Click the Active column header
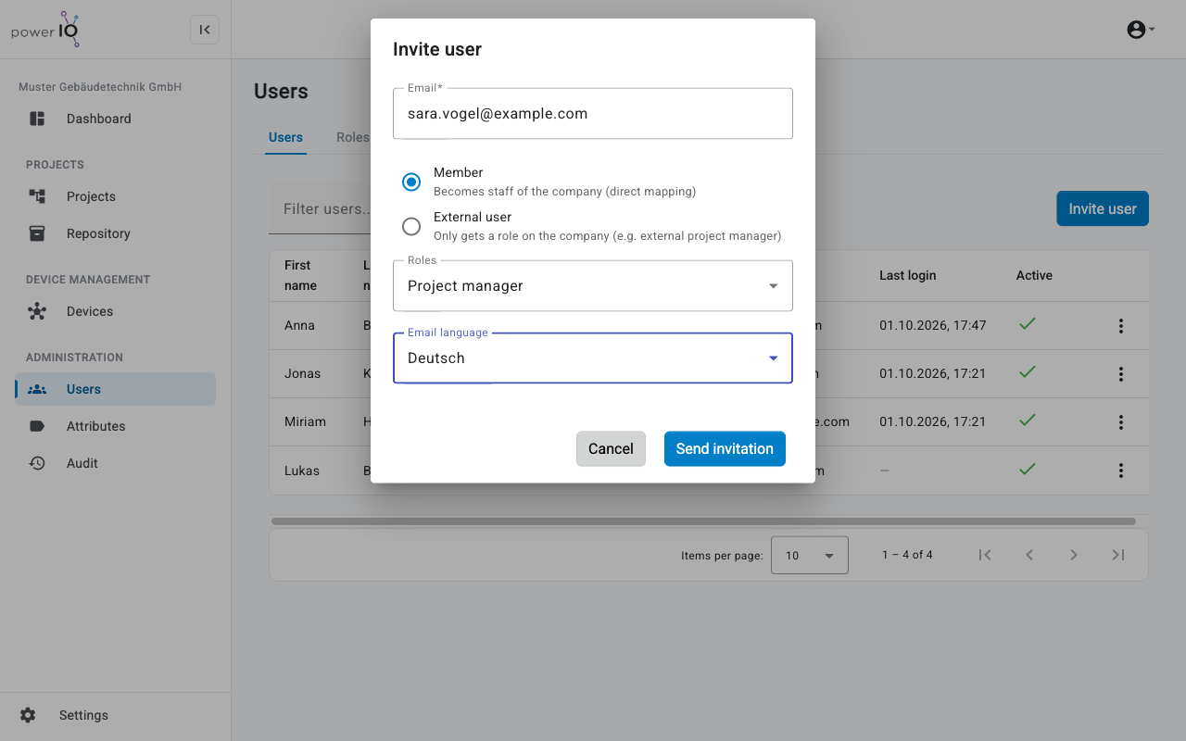Image resolution: width=1186 pixels, height=741 pixels. [x=1034, y=275]
